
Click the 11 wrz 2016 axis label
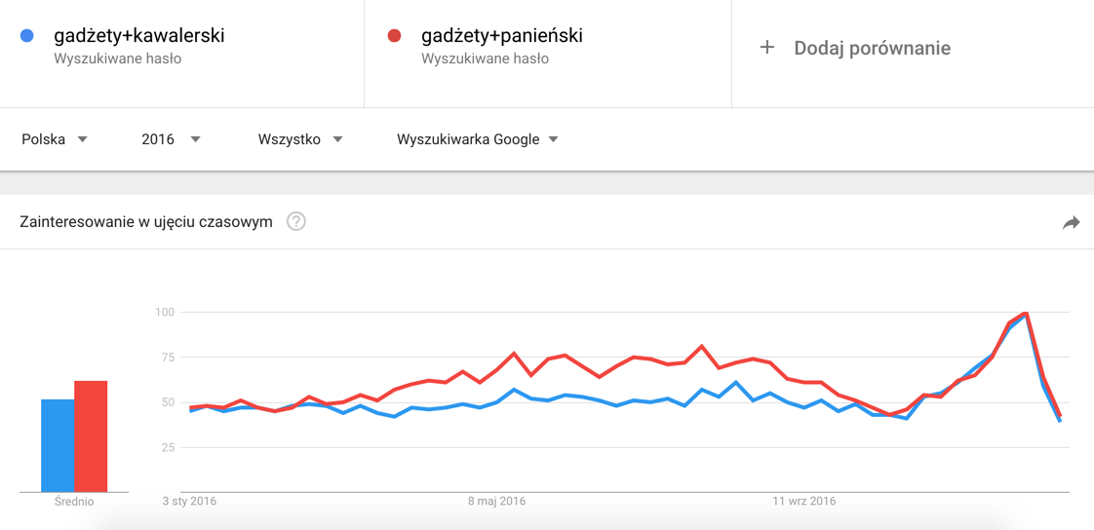pyautogui.click(x=804, y=502)
